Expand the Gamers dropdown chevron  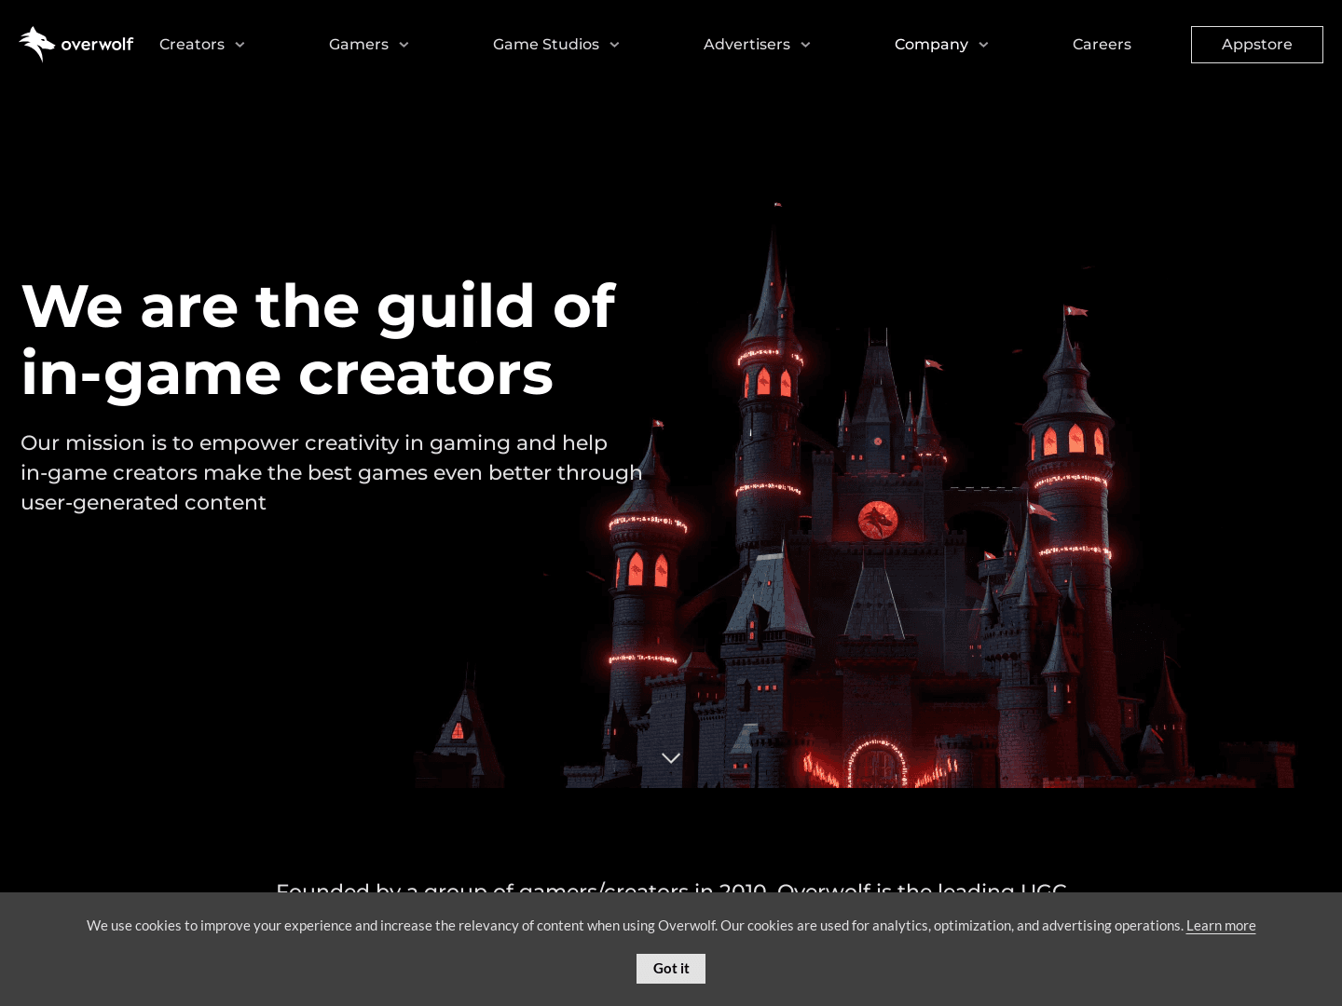click(404, 45)
